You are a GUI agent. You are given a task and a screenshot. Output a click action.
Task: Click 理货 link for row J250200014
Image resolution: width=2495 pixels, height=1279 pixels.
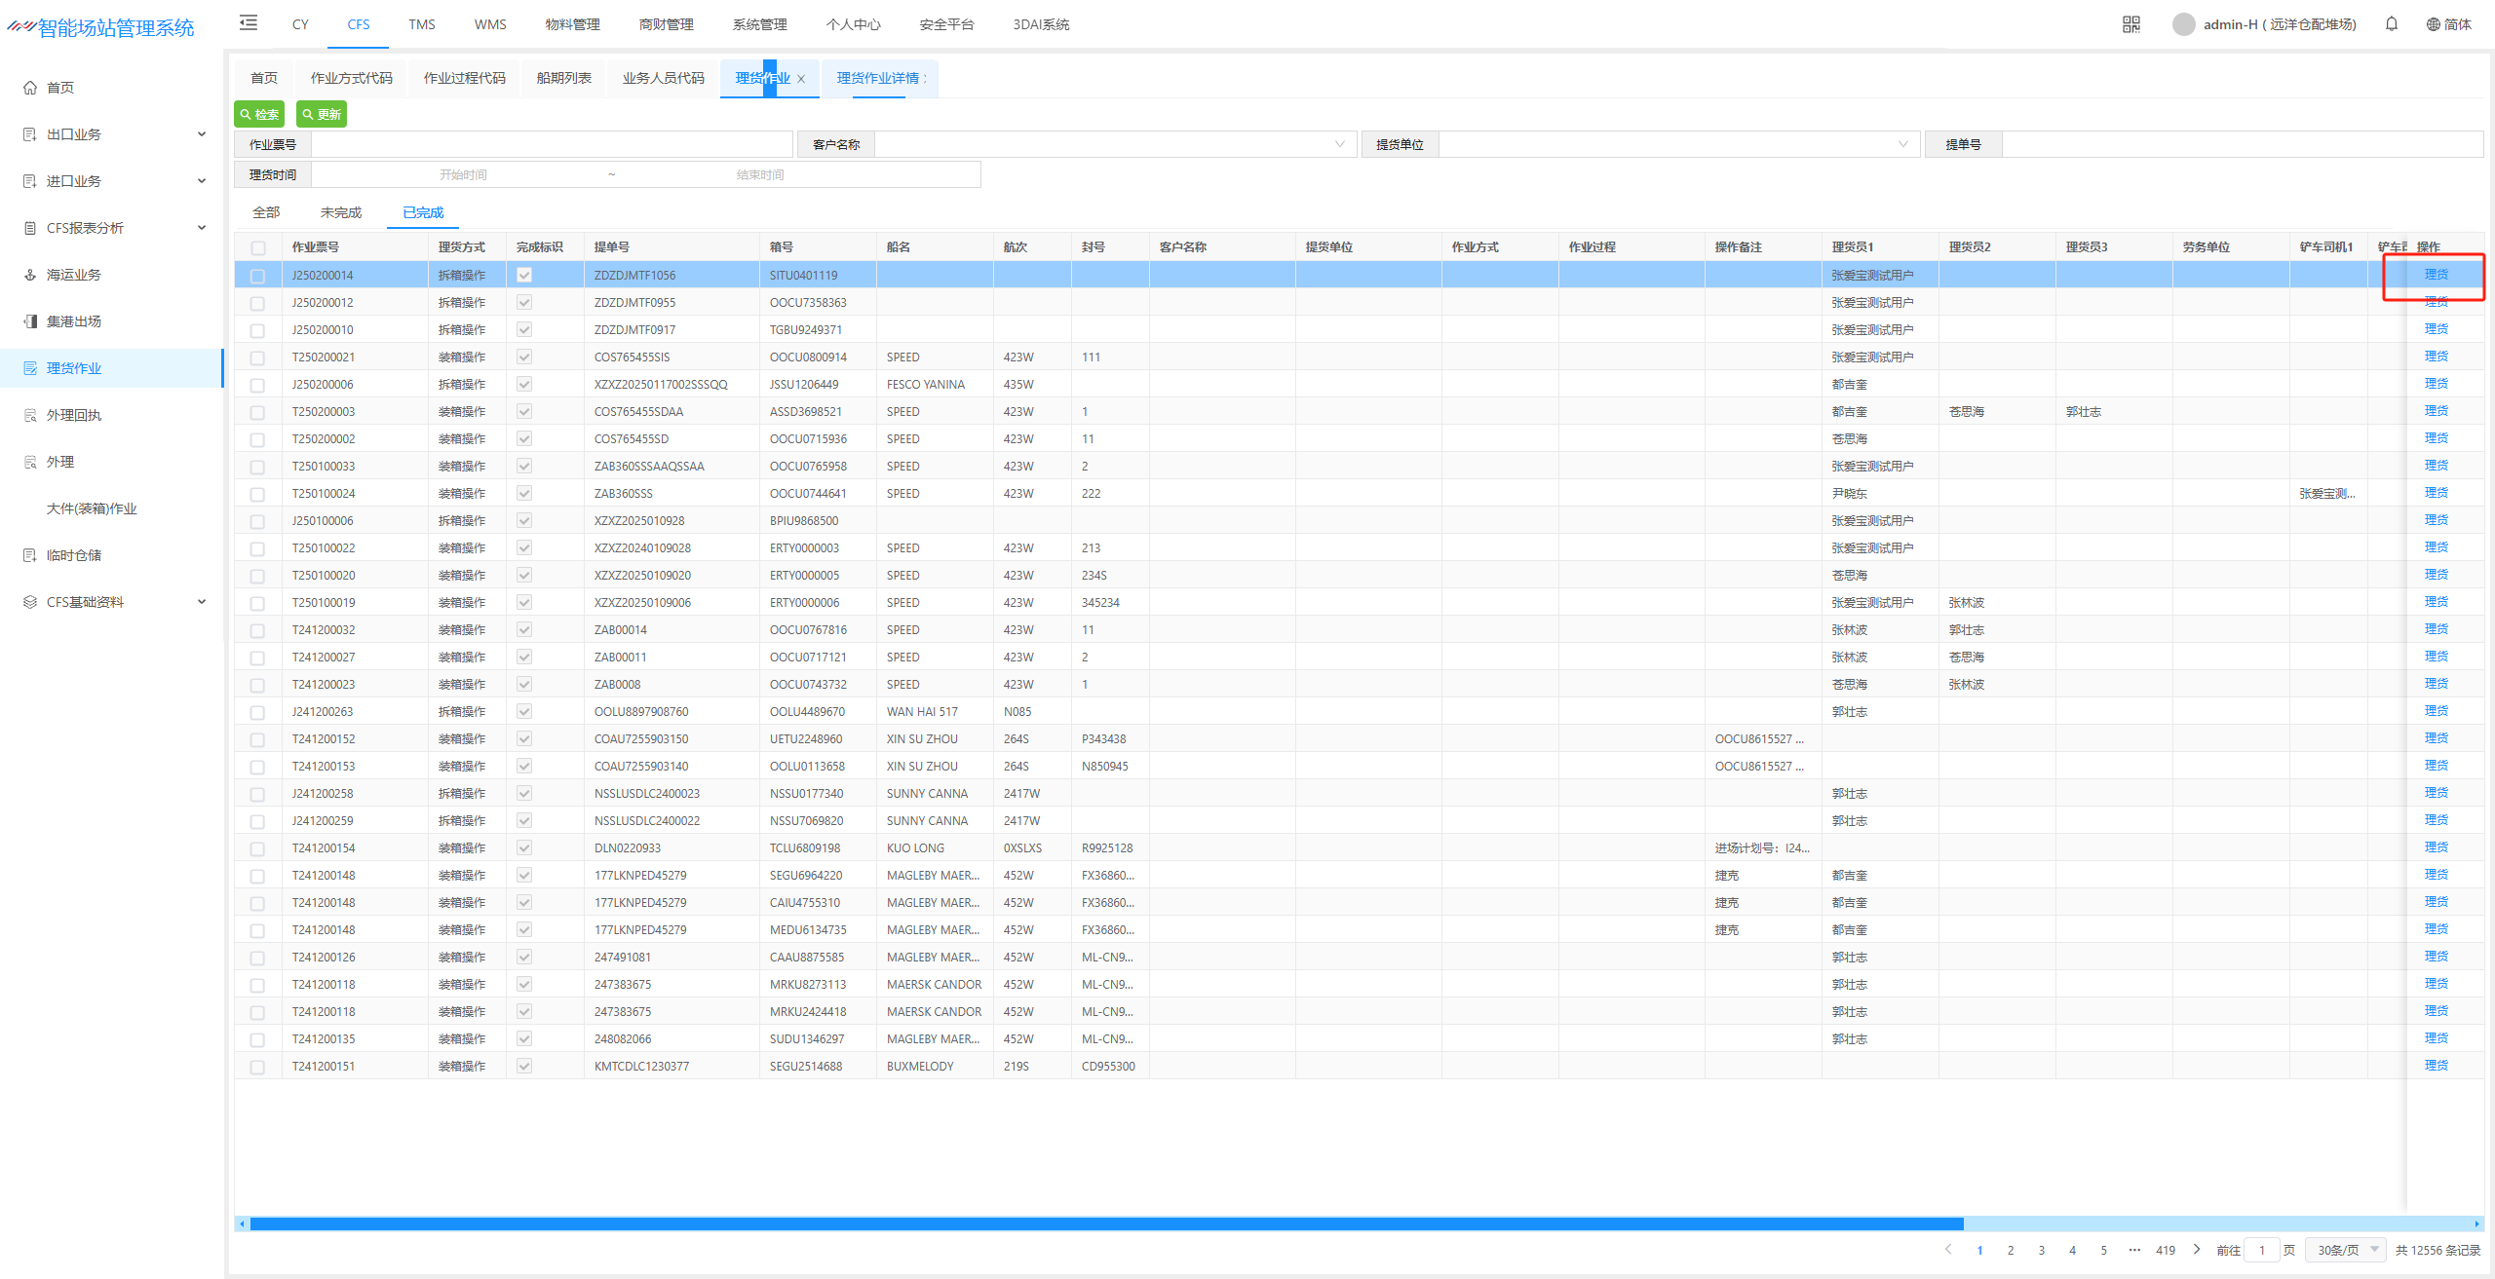[x=2436, y=275]
